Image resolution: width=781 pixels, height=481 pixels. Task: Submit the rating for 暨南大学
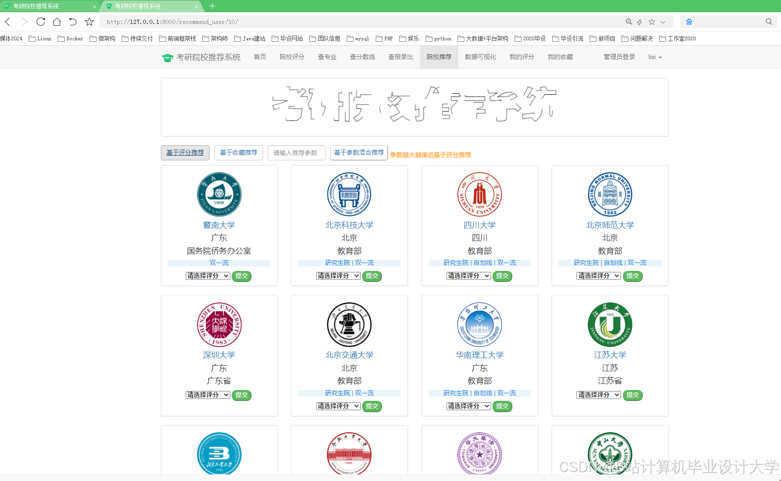pos(242,276)
